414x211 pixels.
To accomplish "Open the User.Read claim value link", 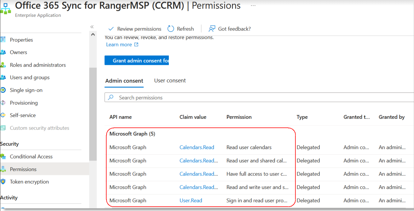I will [191, 200].
